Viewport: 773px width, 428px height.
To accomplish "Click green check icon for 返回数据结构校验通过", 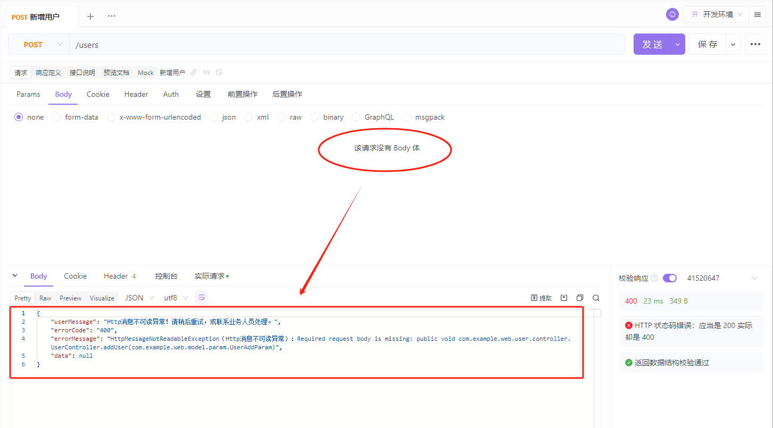I will (x=629, y=363).
